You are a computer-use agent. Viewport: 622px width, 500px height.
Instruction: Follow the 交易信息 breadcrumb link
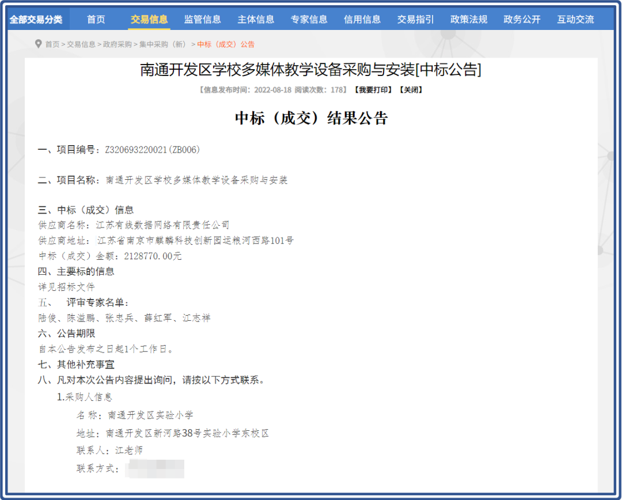(x=81, y=44)
